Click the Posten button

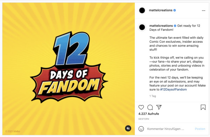point(200,129)
